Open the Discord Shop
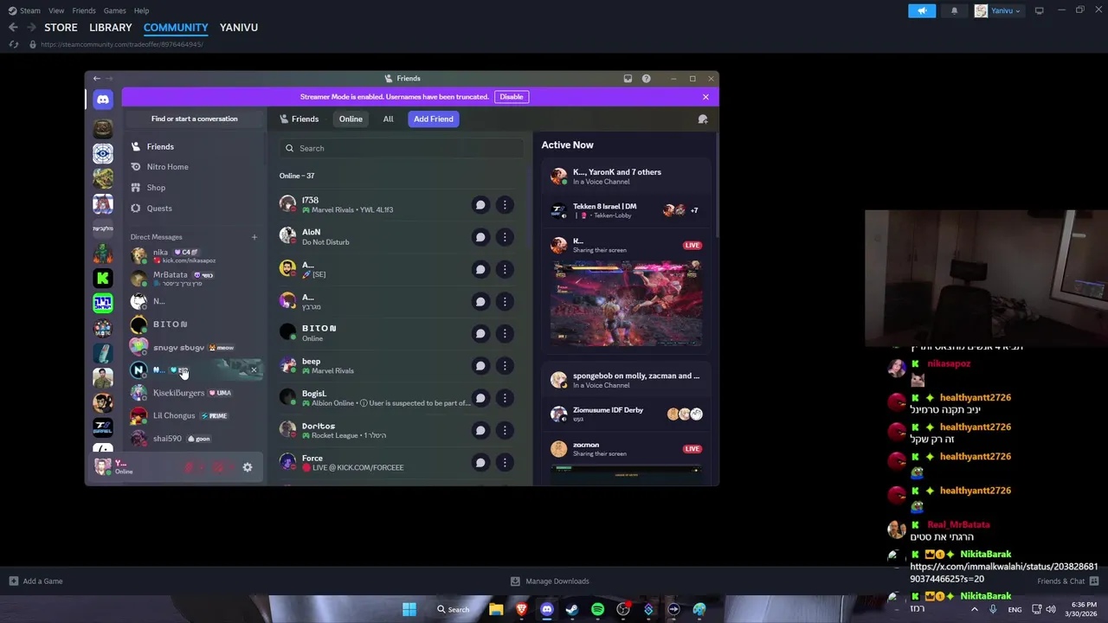The height and width of the screenshot is (623, 1108). click(x=156, y=188)
